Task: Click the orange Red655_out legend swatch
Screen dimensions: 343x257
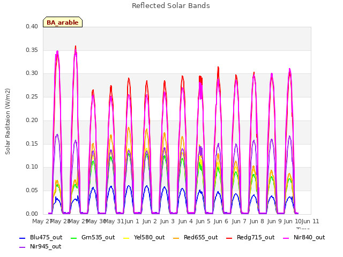Action: [x=176, y=238]
